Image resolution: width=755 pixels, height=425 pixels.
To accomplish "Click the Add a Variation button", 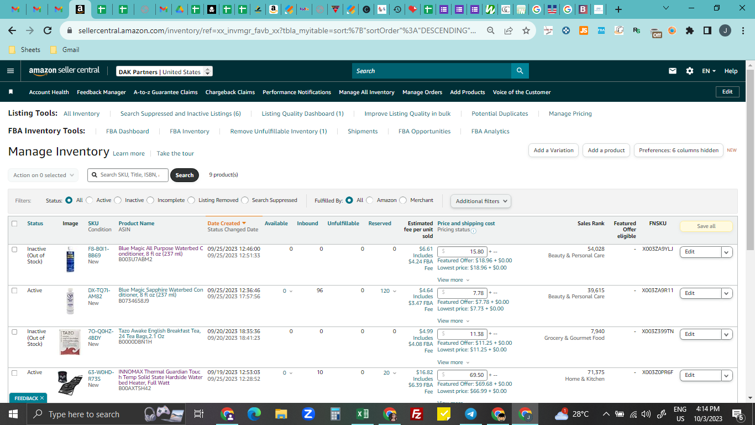I will [x=554, y=150].
